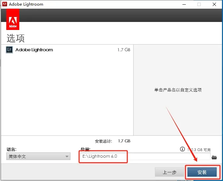Minimize the Adobe Lightroom installer window
The width and height of the screenshot is (223, 181).
pos(184,4)
